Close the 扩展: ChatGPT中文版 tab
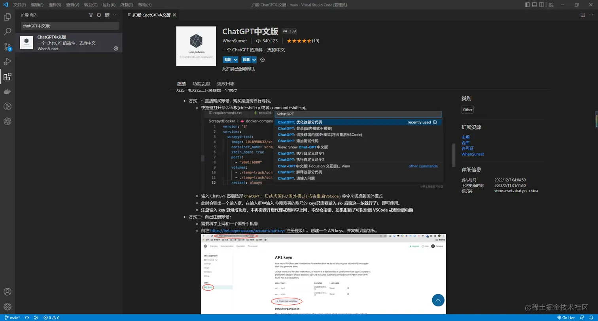This screenshot has width=598, height=321. click(x=174, y=15)
